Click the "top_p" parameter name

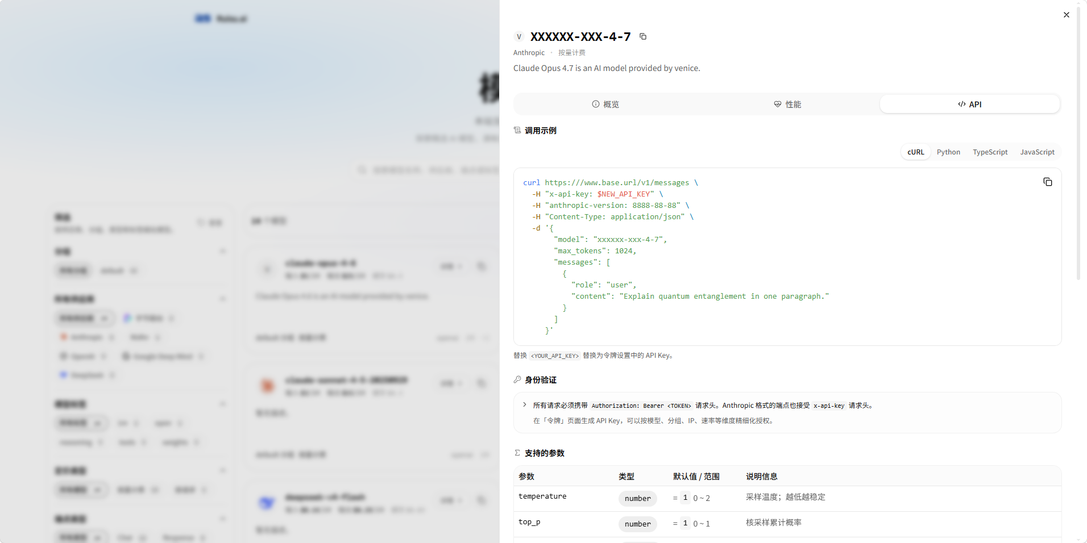[x=529, y=522]
